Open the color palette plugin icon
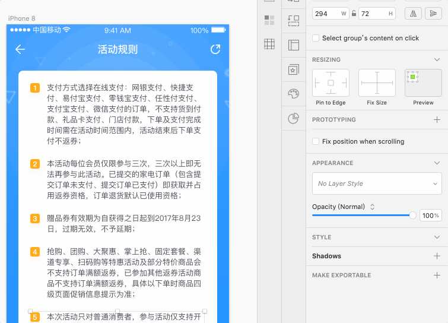Viewport: 448px width, 323px height. (x=293, y=94)
